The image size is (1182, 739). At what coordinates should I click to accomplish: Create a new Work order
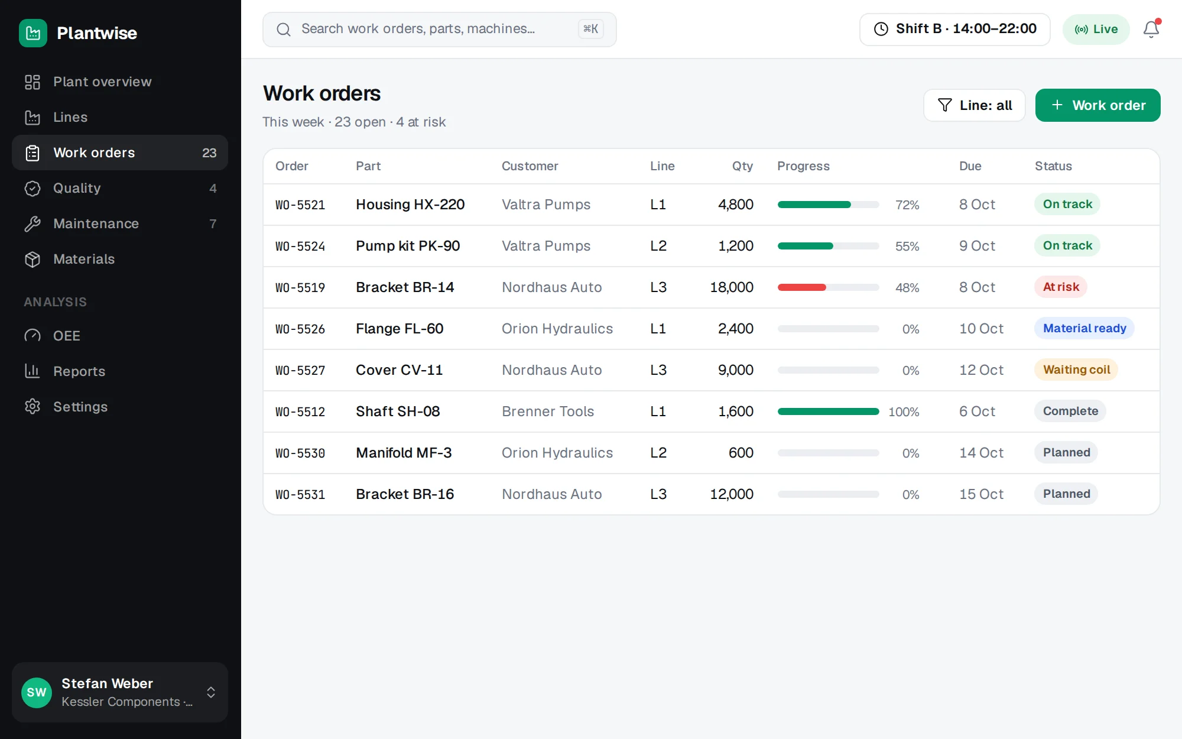coord(1098,105)
